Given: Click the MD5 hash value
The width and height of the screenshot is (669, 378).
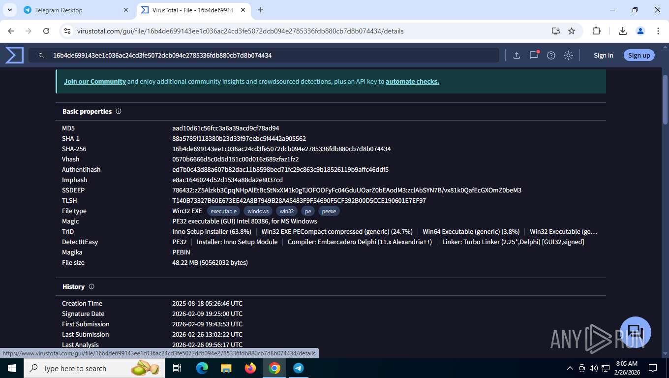Looking at the screenshot, I should [x=226, y=128].
